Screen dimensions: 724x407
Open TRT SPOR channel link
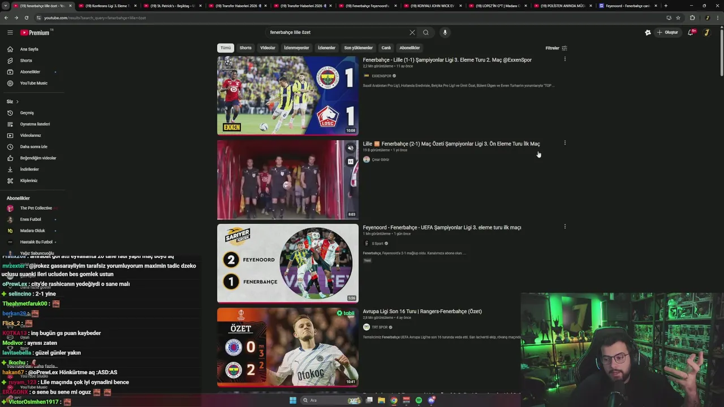(380, 327)
